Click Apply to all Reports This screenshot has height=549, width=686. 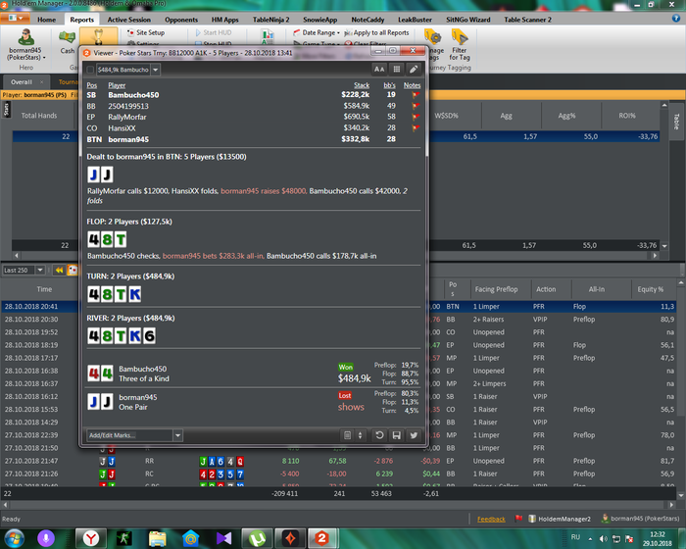click(376, 32)
